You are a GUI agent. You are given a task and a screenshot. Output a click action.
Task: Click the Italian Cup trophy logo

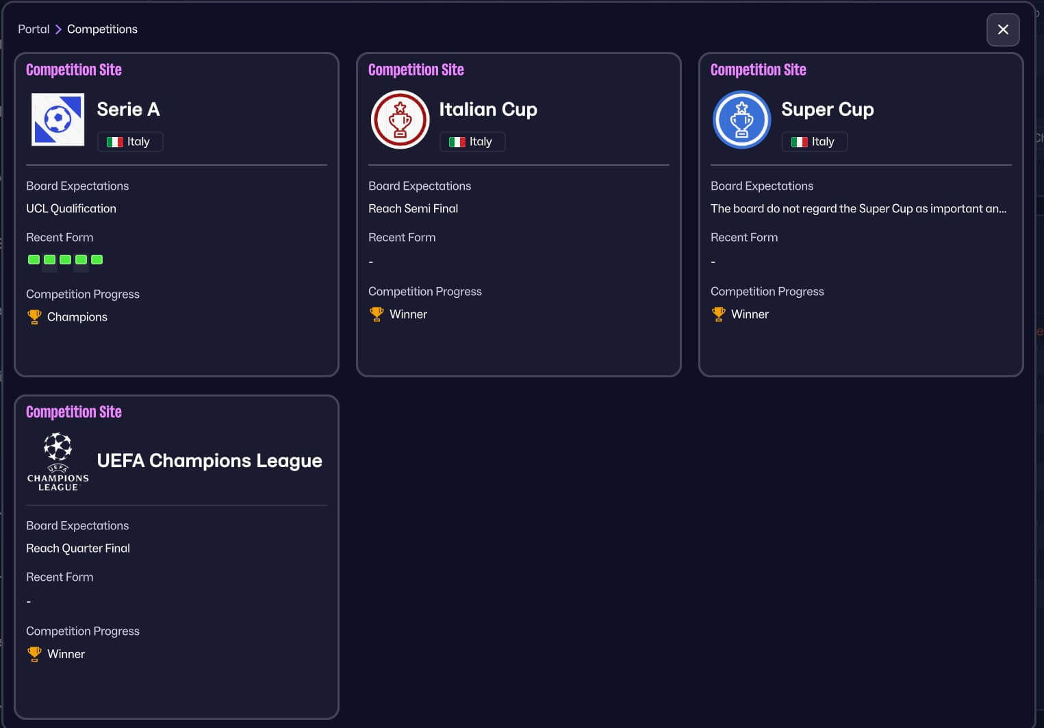[400, 120]
